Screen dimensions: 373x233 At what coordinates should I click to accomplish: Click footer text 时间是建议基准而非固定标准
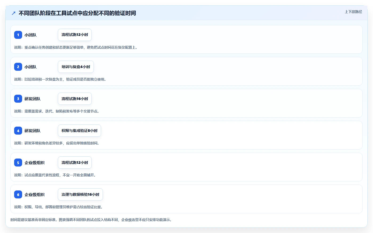click(x=33, y=220)
